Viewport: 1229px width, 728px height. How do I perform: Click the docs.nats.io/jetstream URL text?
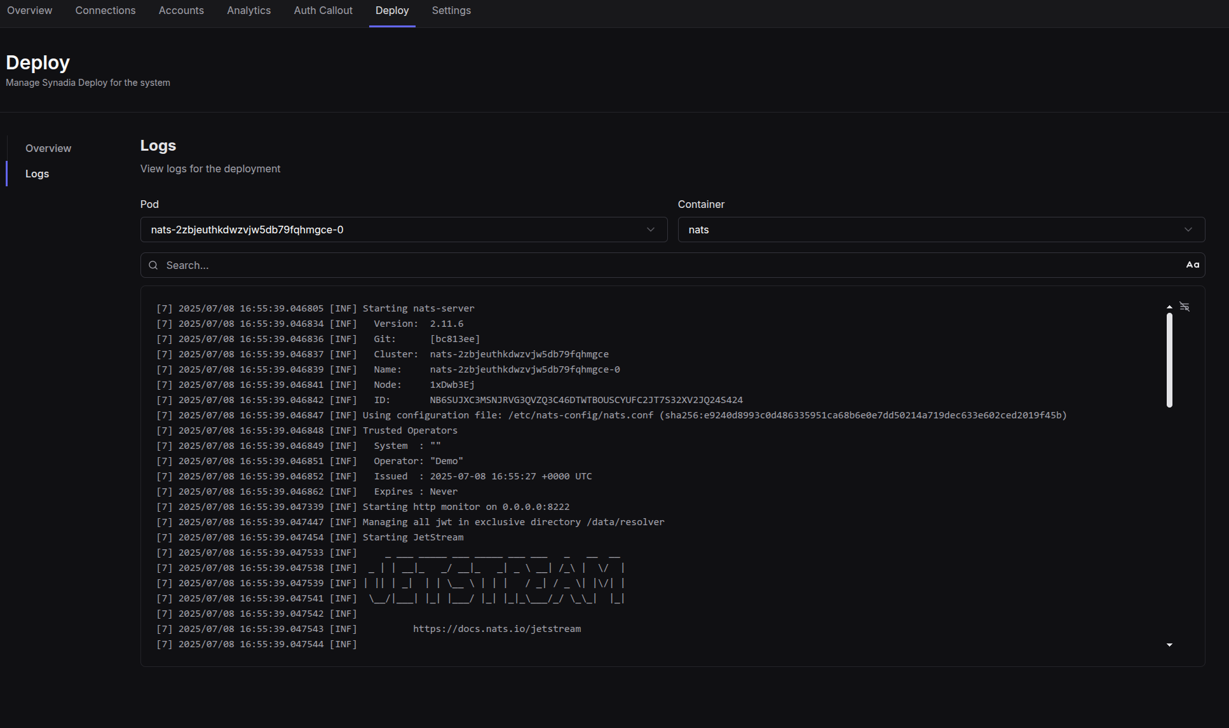coord(497,629)
